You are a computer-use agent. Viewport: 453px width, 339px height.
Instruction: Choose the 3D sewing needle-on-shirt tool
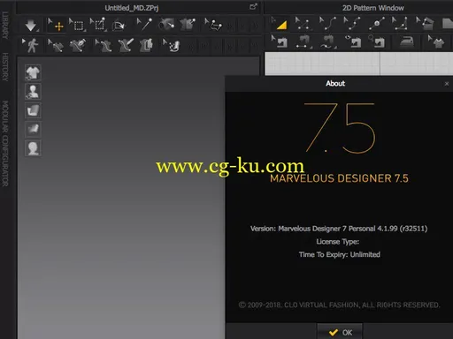pos(77,46)
